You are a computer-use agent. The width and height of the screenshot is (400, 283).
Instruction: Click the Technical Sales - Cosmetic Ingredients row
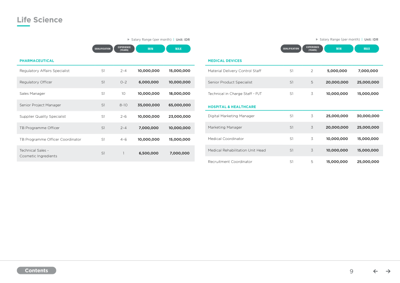pyautogui.click(x=106, y=153)
